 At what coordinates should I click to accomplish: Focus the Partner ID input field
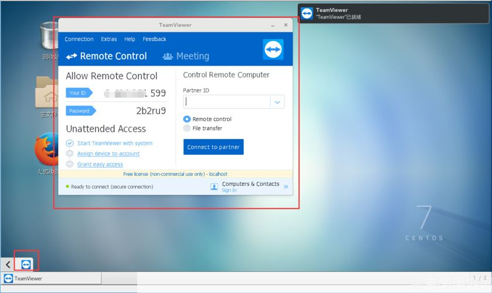(x=226, y=102)
